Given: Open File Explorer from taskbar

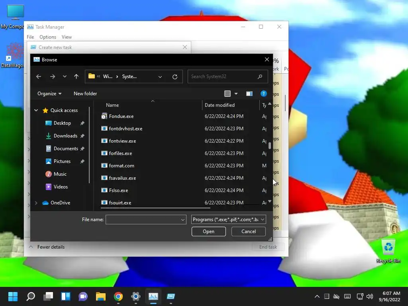Looking at the screenshot, I should 101,296.
